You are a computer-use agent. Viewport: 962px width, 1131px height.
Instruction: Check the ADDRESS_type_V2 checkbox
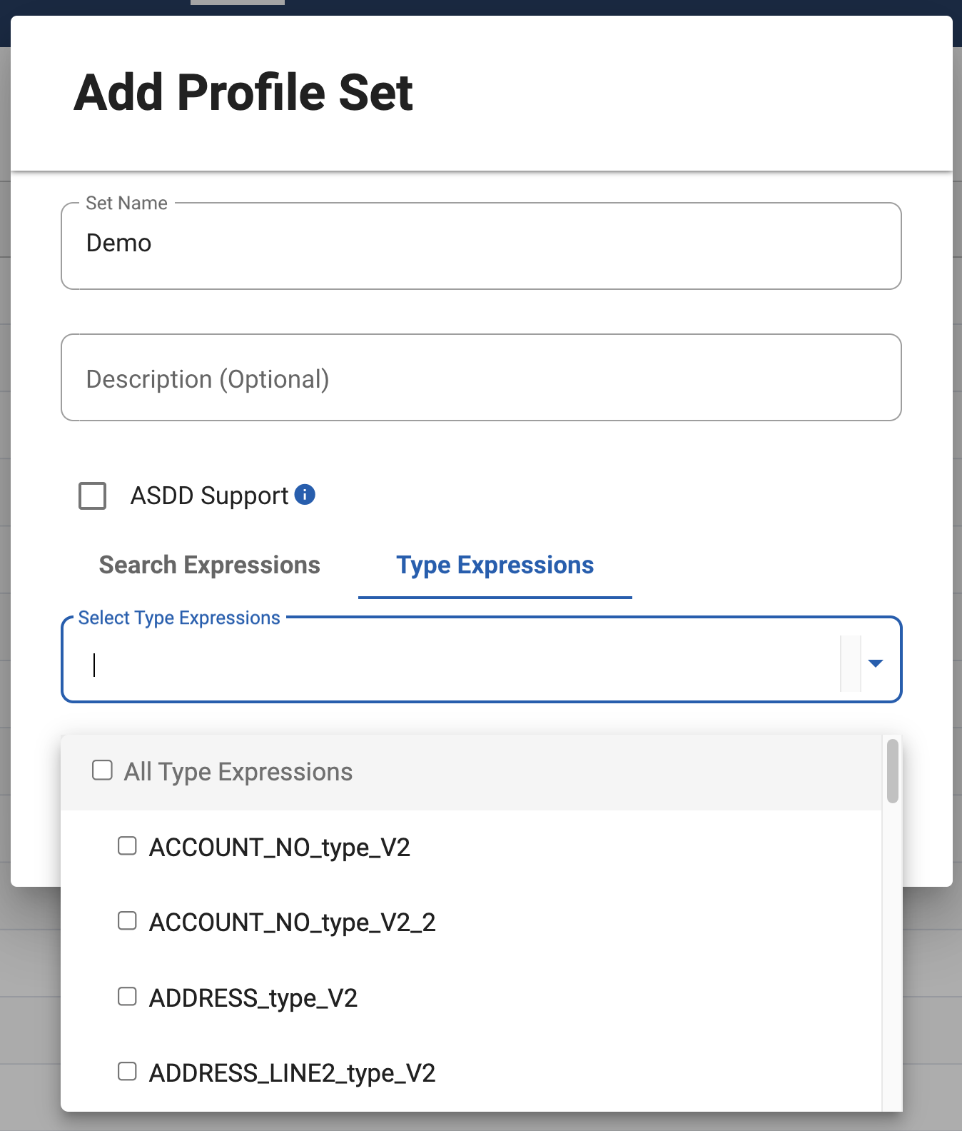tap(127, 996)
